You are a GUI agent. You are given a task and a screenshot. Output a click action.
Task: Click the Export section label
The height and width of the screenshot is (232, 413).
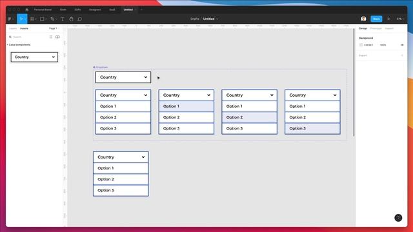click(x=363, y=55)
